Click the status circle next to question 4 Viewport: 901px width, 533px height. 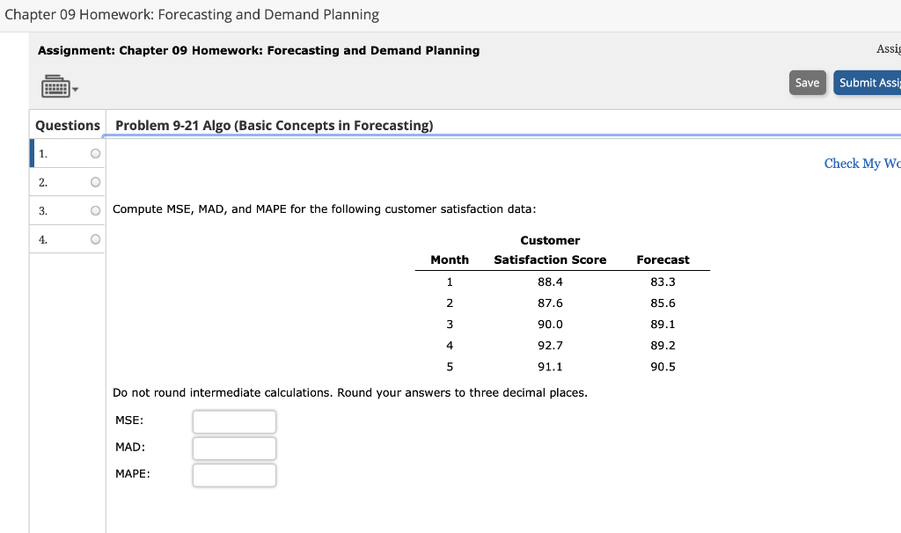pos(94,238)
